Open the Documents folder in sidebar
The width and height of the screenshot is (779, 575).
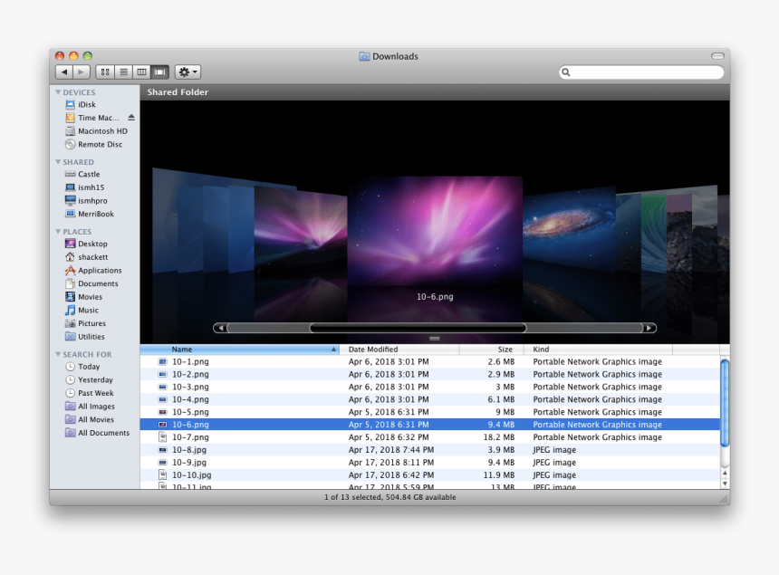[91, 283]
